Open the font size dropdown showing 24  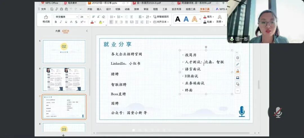click(x=84, y=17)
